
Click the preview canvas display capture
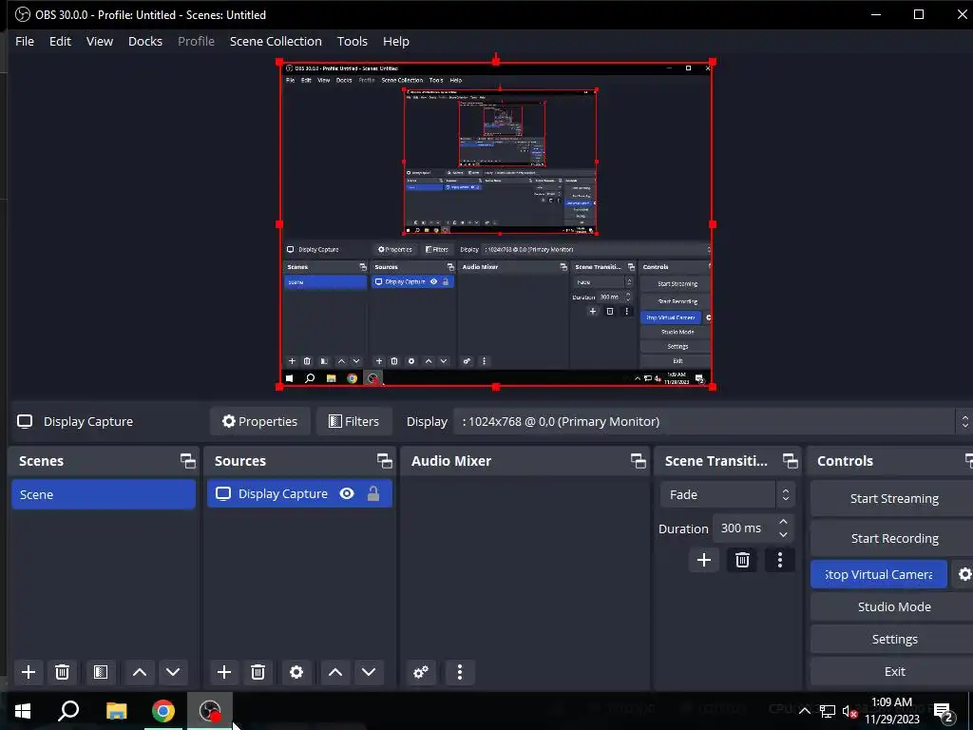point(496,224)
